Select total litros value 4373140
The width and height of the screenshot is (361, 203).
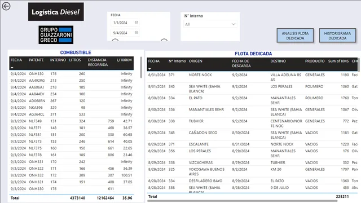point(78,198)
